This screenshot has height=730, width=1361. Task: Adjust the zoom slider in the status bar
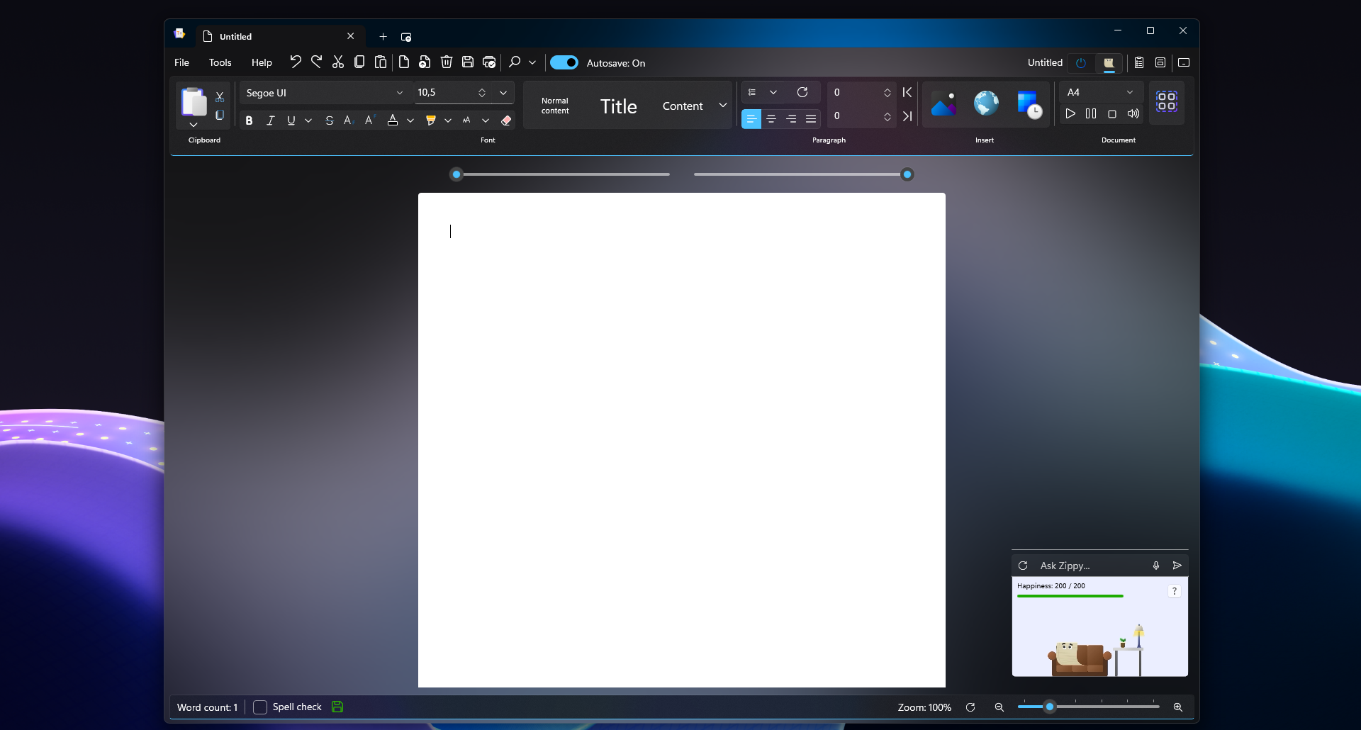1050,707
